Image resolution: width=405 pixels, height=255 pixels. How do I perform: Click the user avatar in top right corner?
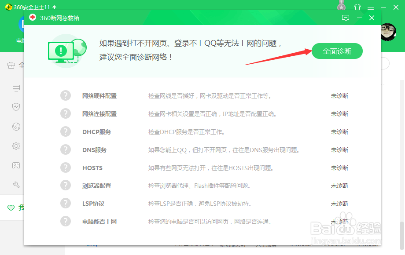388,32
